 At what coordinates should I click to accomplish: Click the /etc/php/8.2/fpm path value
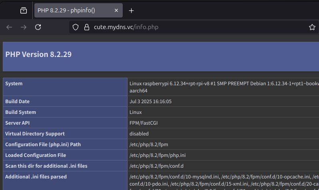point(149,144)
